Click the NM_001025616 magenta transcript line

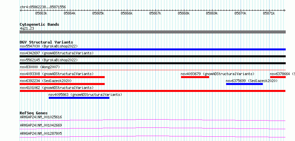point(152,120)
